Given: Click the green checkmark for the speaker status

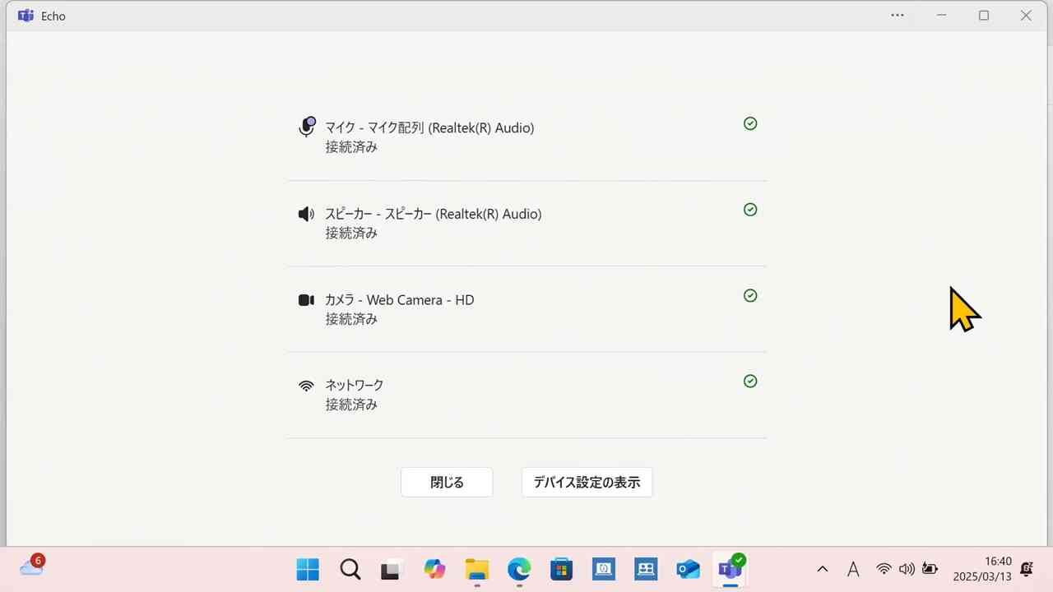Looking at the screenshot, I should [749, 210].
